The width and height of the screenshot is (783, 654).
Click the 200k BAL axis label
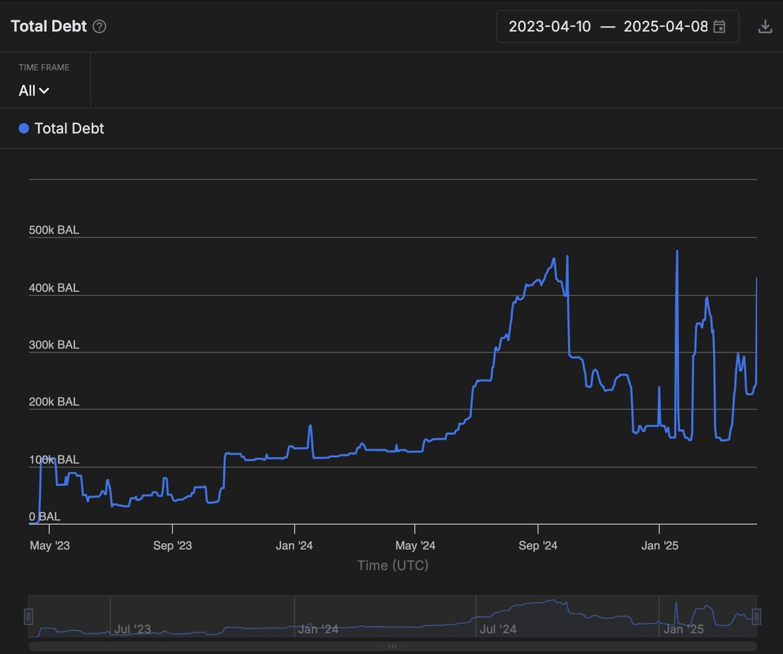[54, 402]
